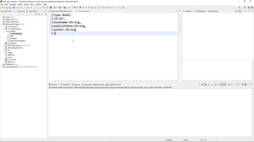This screenshot has width=254, height=142.
Task: Collapse the src/main/resources folder
Action: pyautogui.click(x=4, y=29)
